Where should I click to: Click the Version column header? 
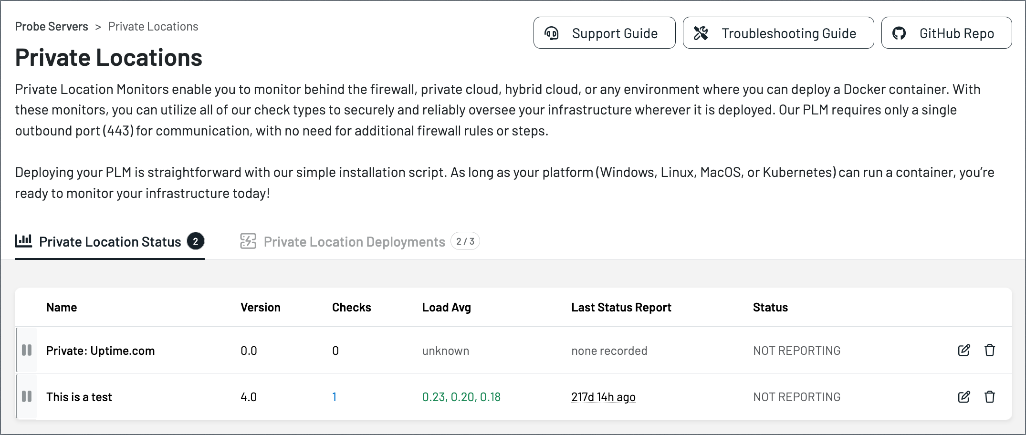pos(261,307)
